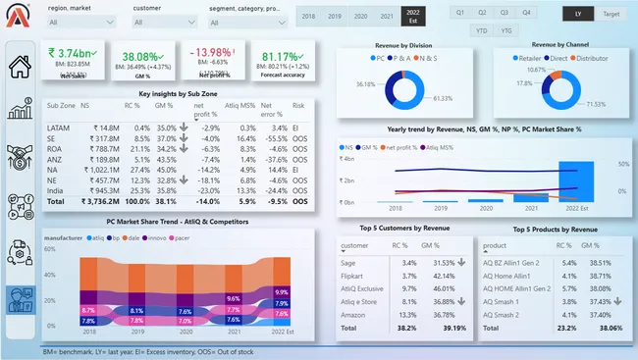Click the 71.53% label on channel donut
638x360 pixels.
pyautogui.click(x=596, y=104)
